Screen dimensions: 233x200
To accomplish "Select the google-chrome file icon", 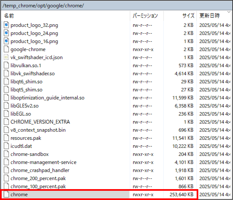I will tap(6, 49).
